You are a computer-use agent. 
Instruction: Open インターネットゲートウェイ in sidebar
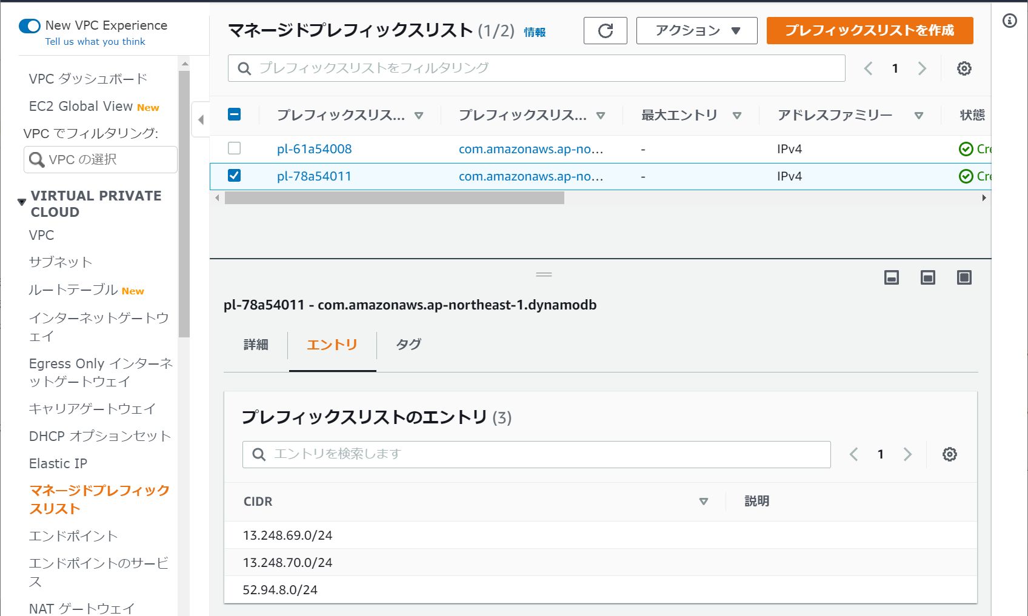point(99,327)
